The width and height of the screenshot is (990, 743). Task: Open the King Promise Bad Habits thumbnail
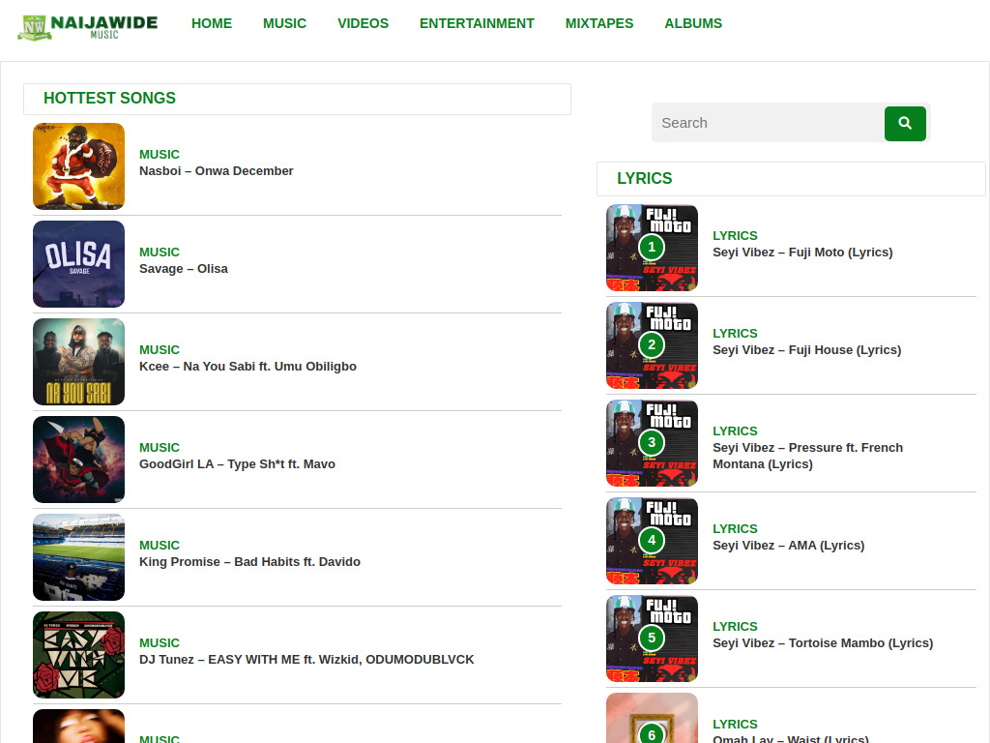click(78, 557)
